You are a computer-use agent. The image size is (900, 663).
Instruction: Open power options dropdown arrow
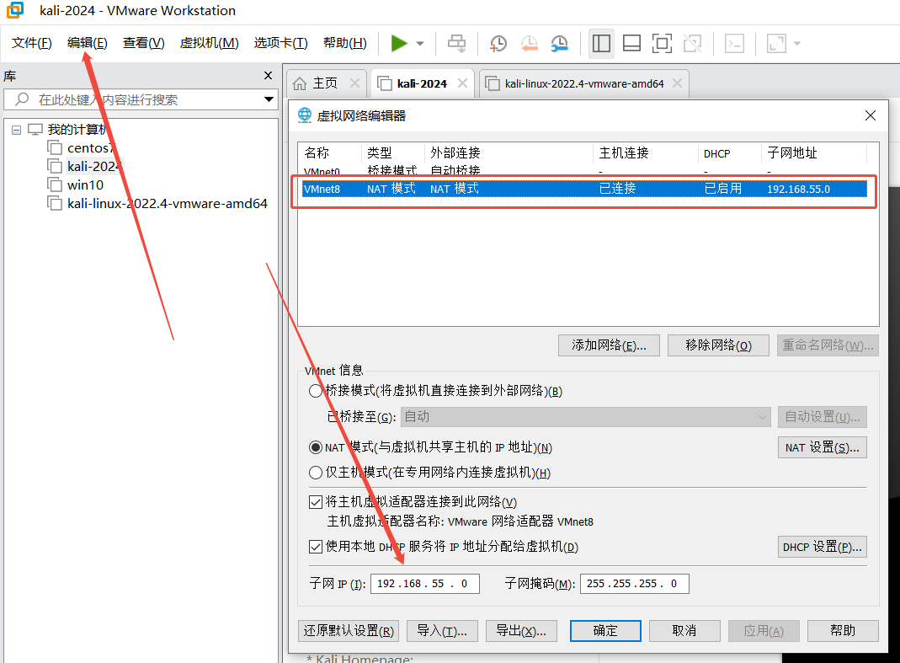pos(420,44)
